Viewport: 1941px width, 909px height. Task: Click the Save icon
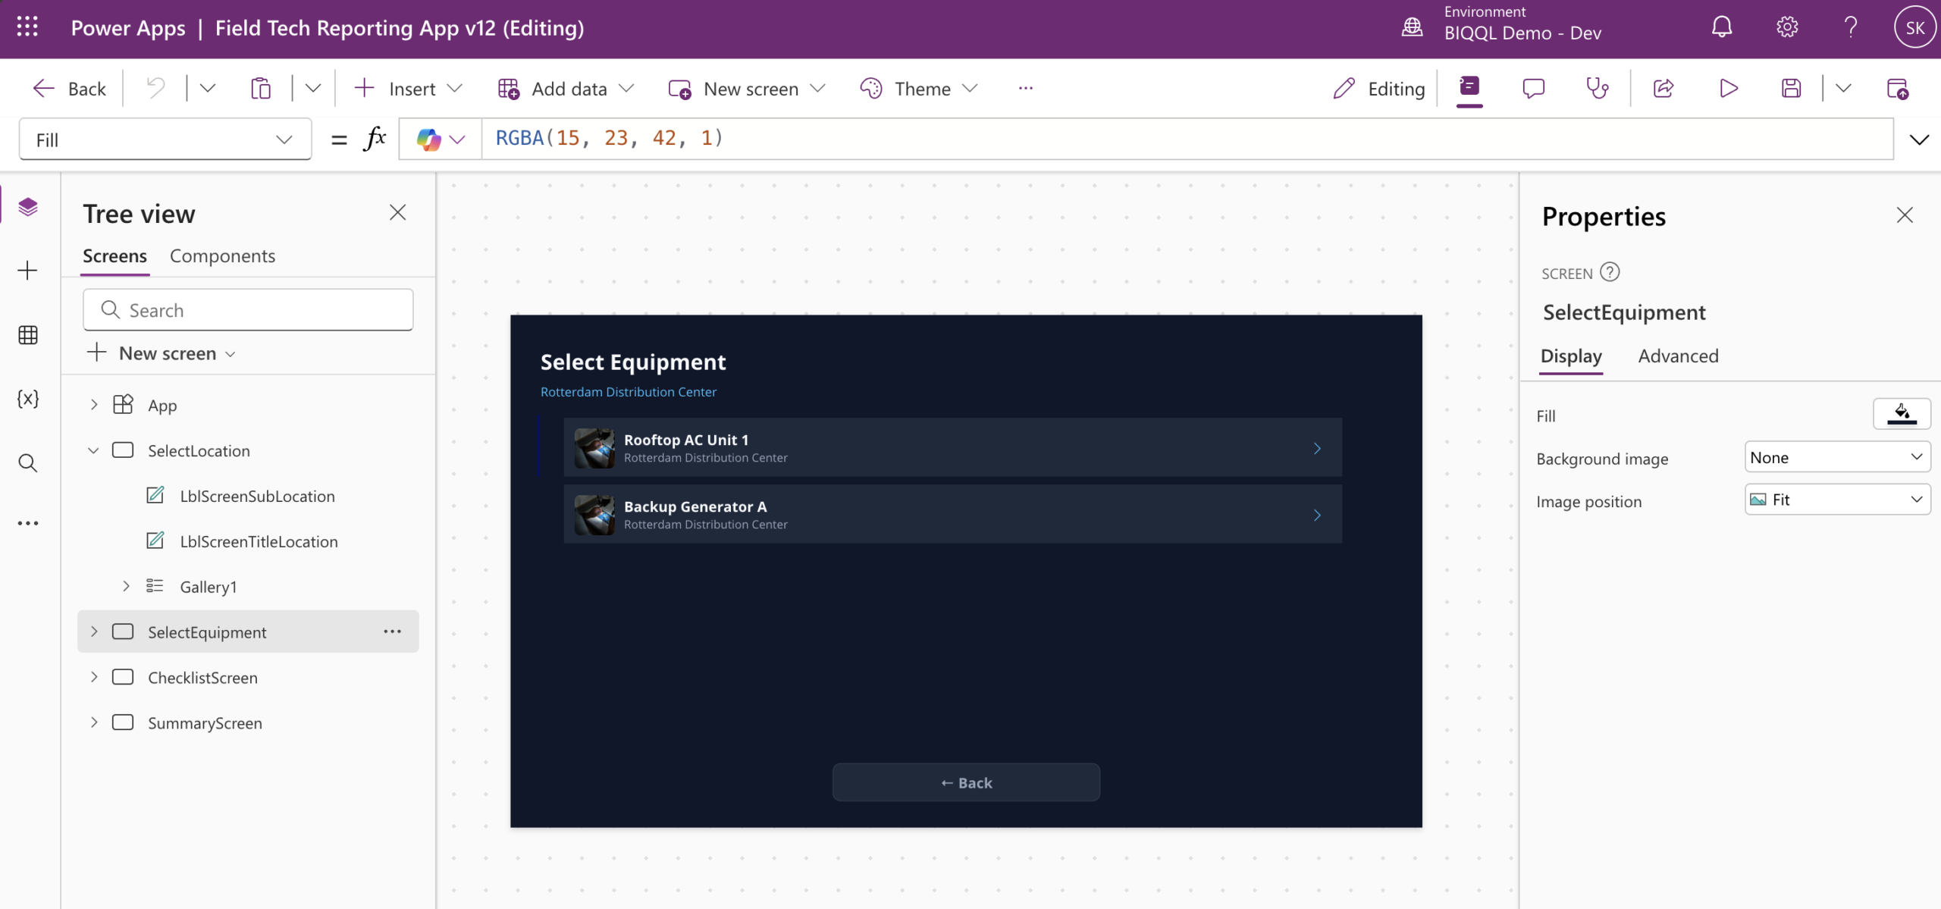tap(1792, 89)
